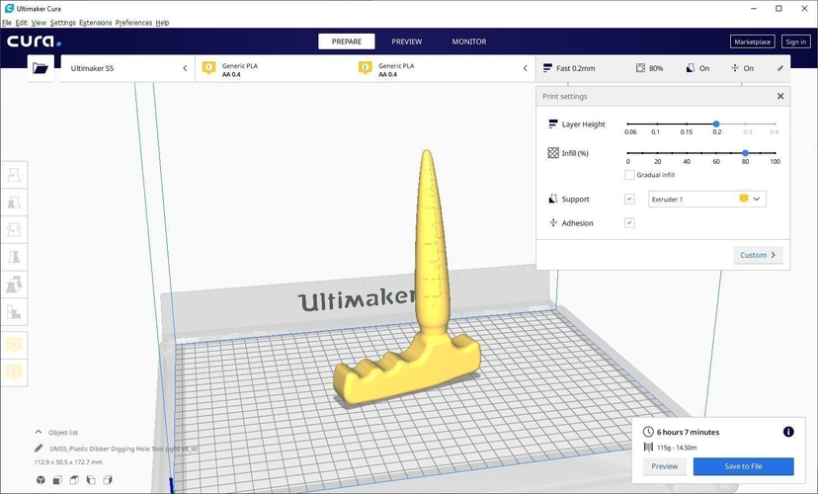The height and width of the screenshot is (494, 818).
Task: Open the Support Blocker tool
Action: 14,312
